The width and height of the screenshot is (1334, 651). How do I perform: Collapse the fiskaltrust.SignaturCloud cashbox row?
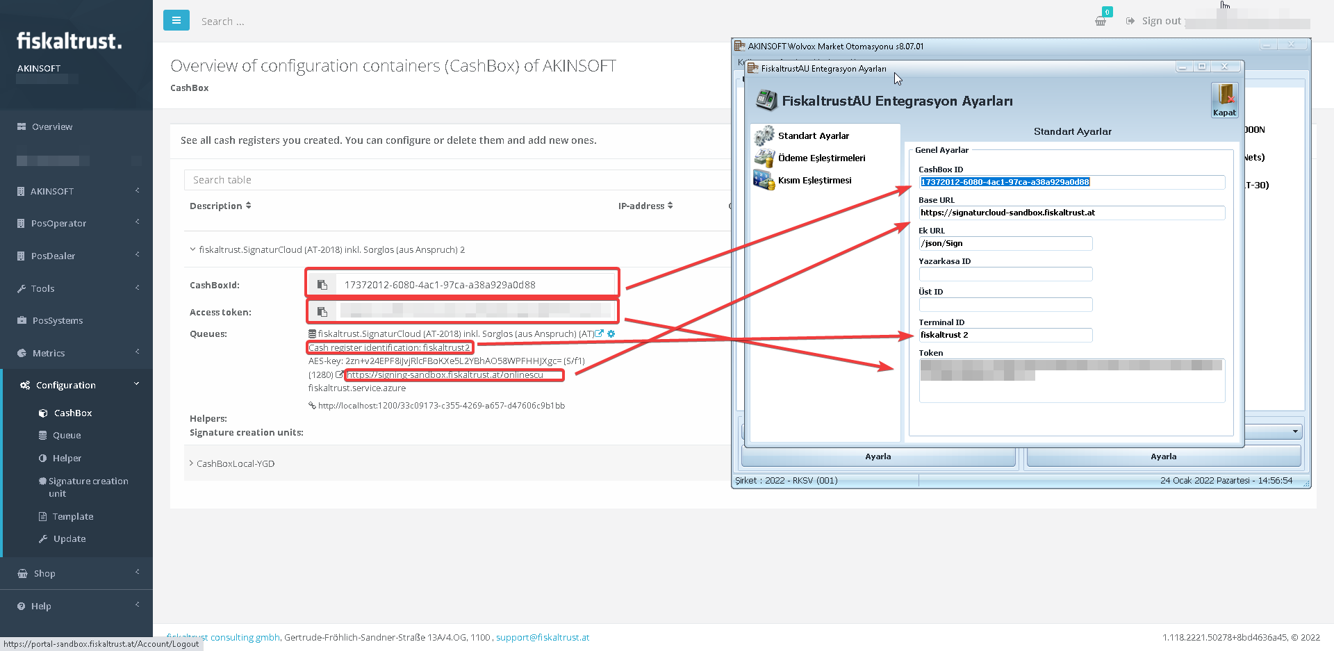[327, 249]
